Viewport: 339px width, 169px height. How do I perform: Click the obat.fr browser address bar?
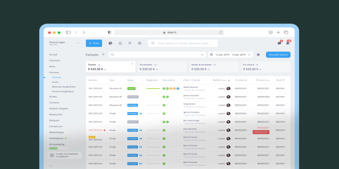click(169, 32)
